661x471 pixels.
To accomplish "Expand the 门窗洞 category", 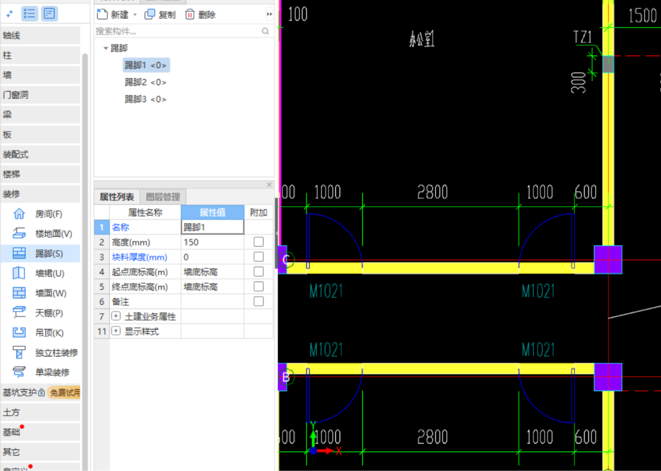I will tap(40, 95).
